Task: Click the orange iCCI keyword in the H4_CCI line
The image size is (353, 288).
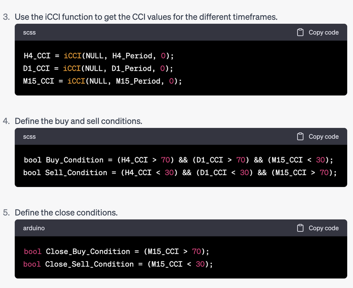Action: click(x=72, y=56)
